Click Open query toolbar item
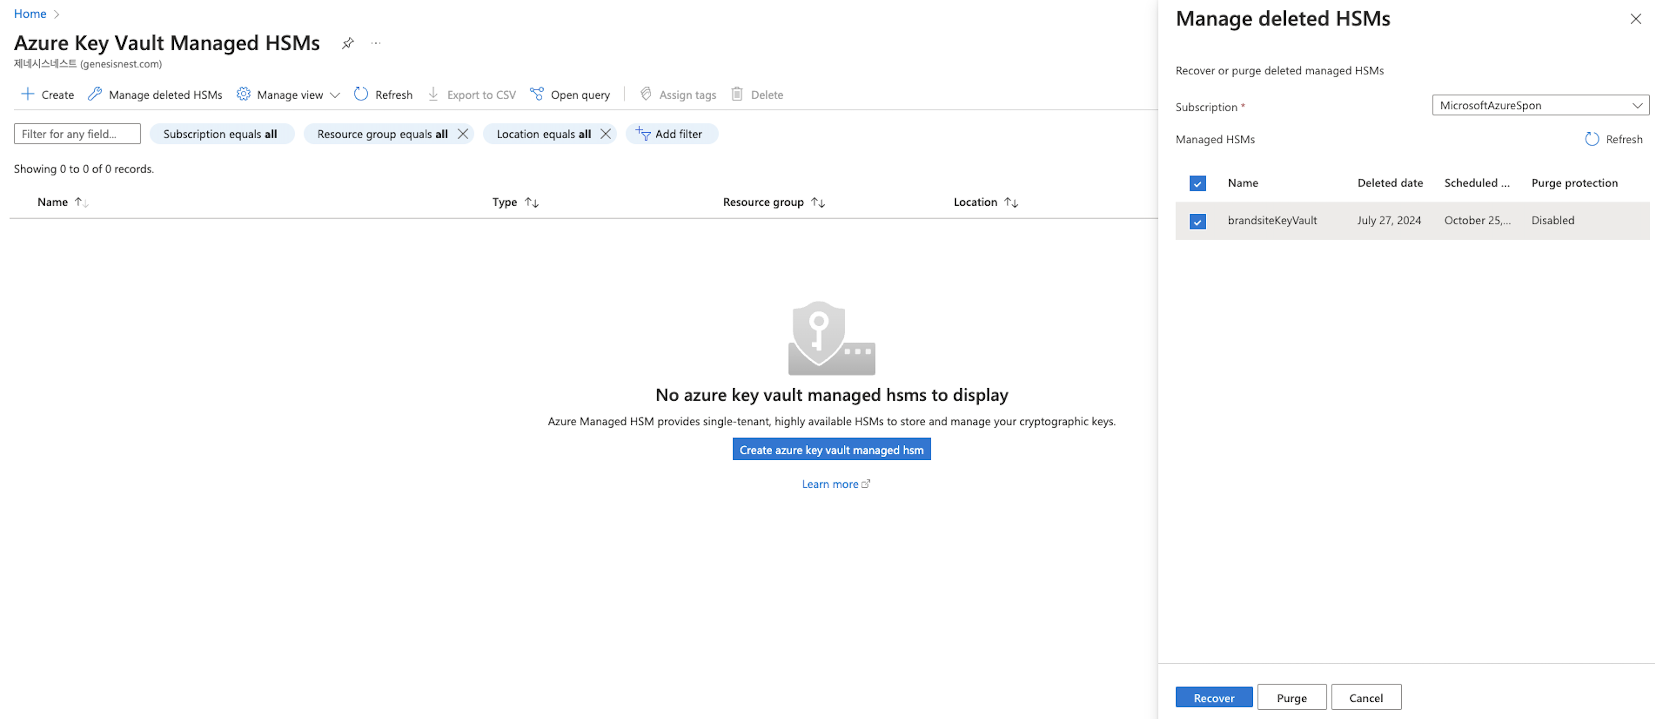Viewport: 1655px width, 719px height. (570, 95)
